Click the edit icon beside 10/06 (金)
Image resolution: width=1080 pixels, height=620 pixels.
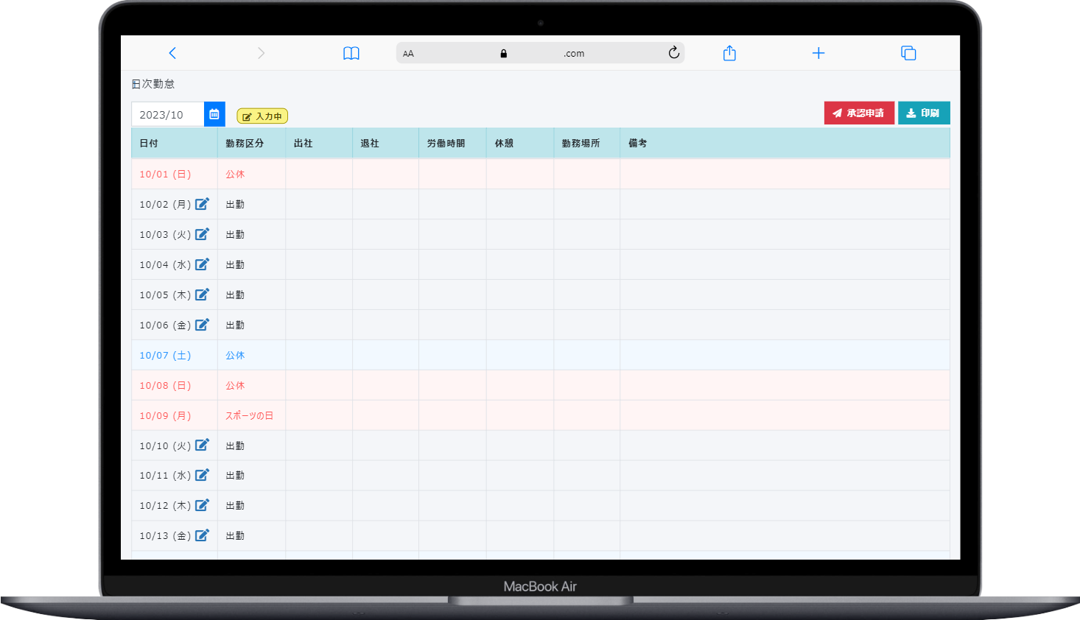point(202,325)
